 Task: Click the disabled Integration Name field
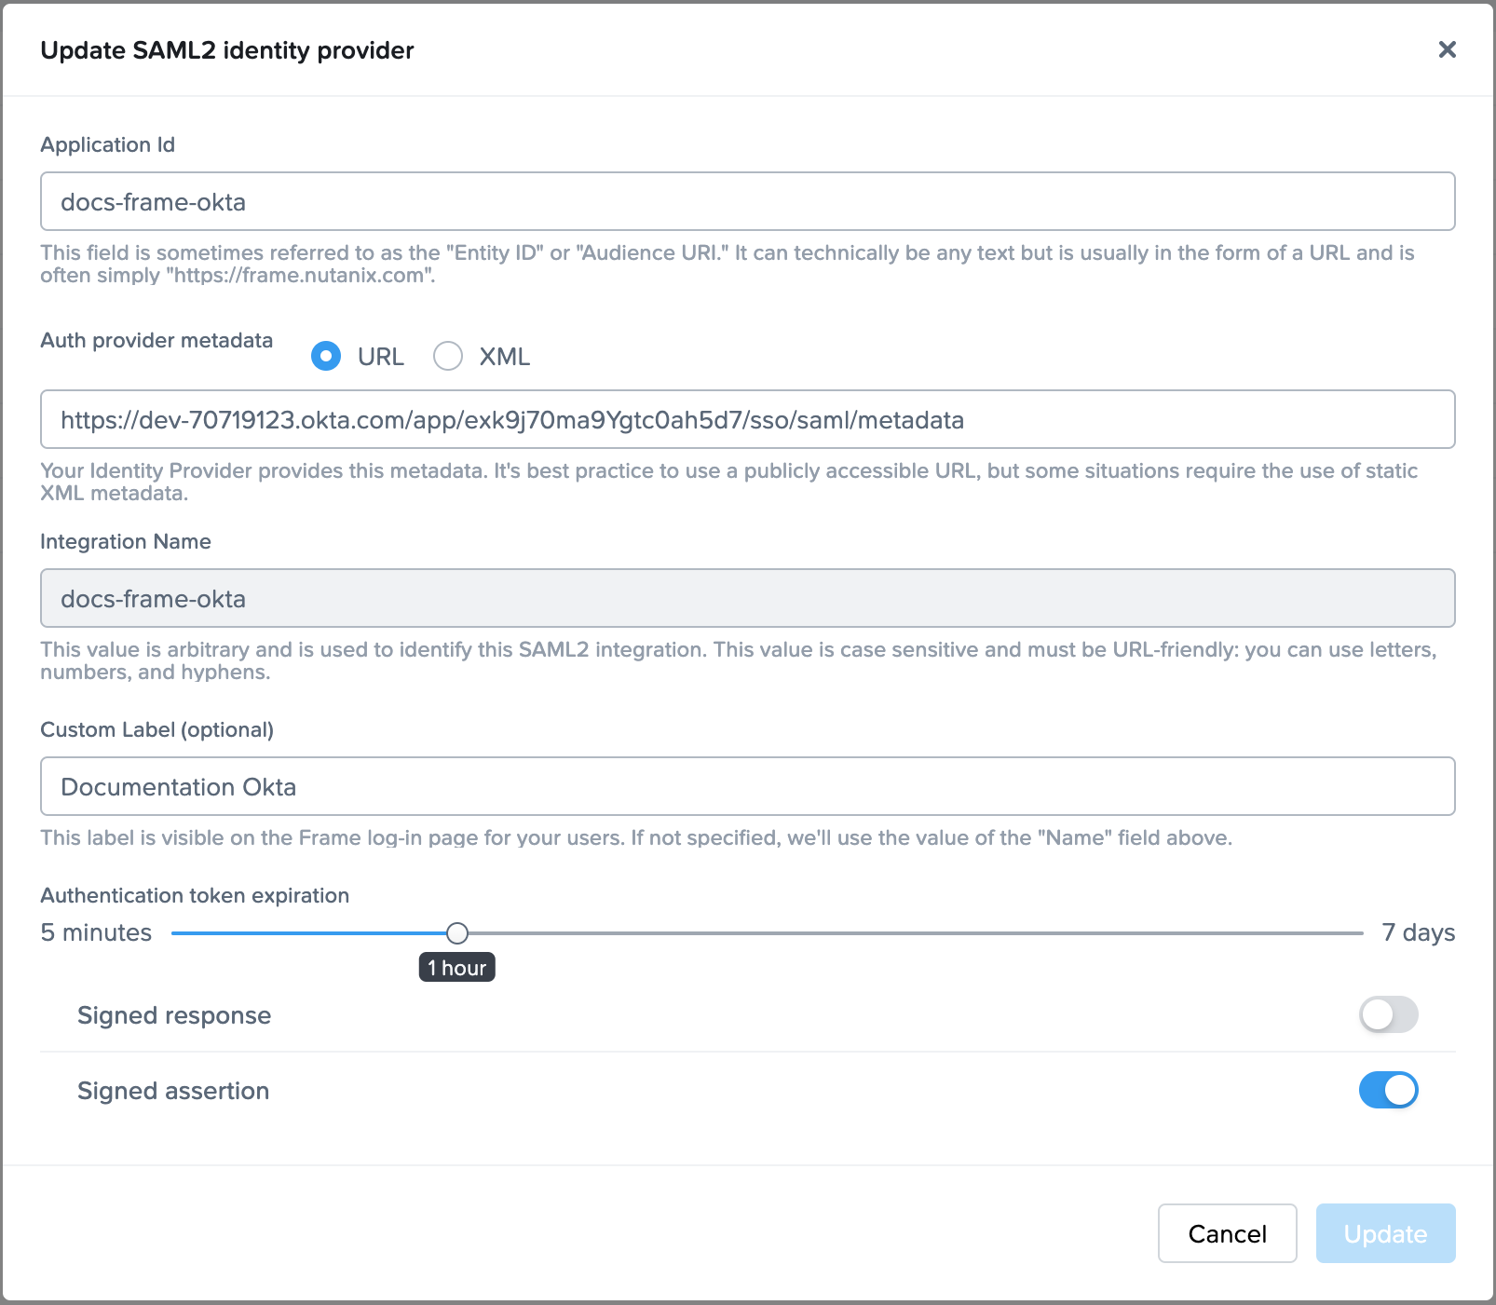745,598
